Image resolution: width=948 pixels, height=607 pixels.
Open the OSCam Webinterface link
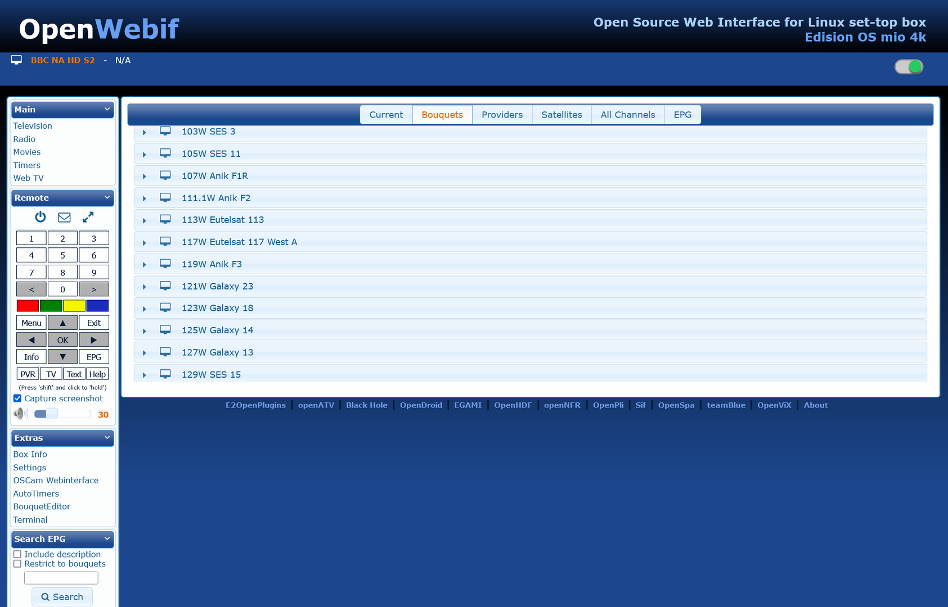(x=56, y=481)
